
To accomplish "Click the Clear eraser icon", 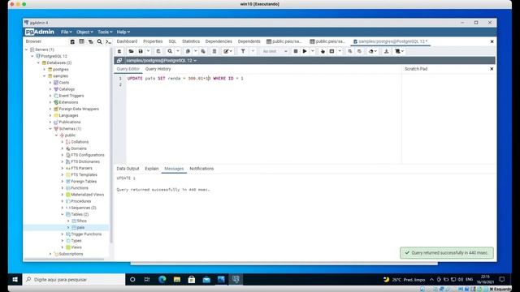I will coord(371,51).
